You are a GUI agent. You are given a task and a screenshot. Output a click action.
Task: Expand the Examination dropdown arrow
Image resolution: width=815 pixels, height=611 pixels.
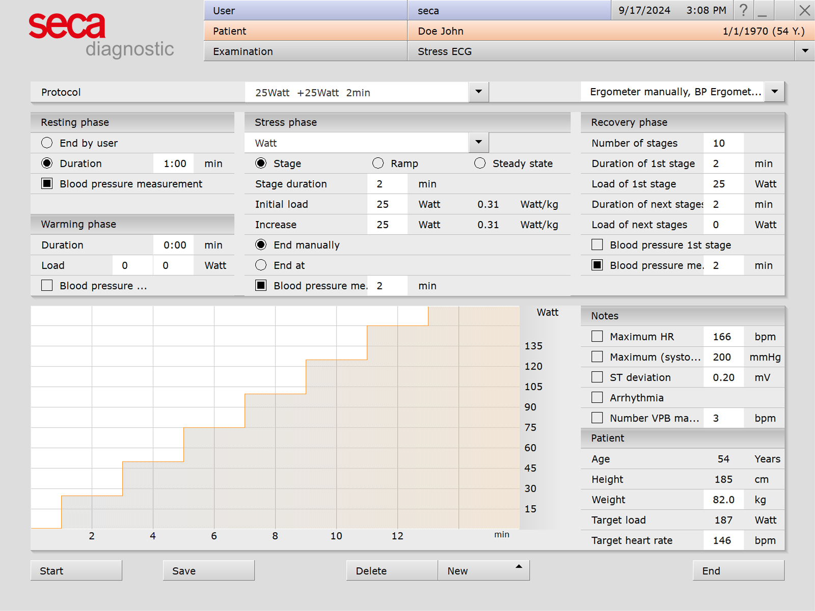coord(805,51)
